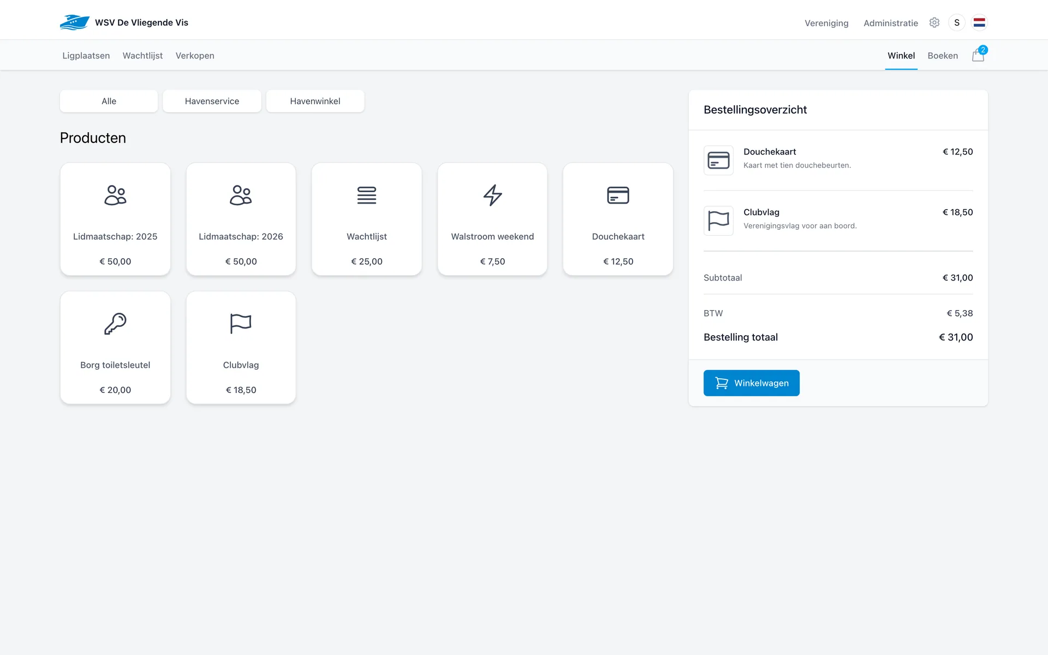
Task: Click the BTW amount € 5,38
Action: (x=960, y=313)
